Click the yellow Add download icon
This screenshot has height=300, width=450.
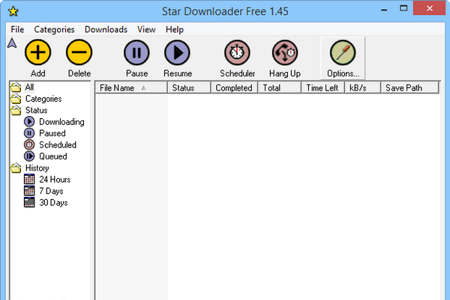pos(38,52)
